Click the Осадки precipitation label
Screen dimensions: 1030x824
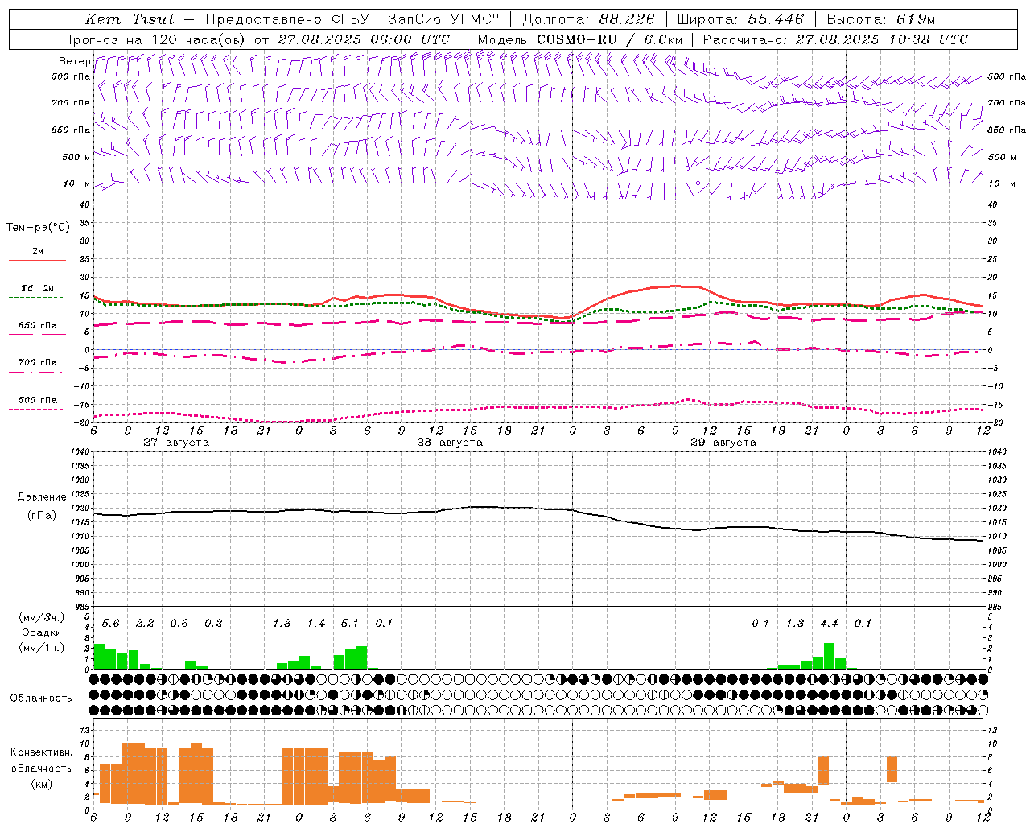tap(41, 632)
